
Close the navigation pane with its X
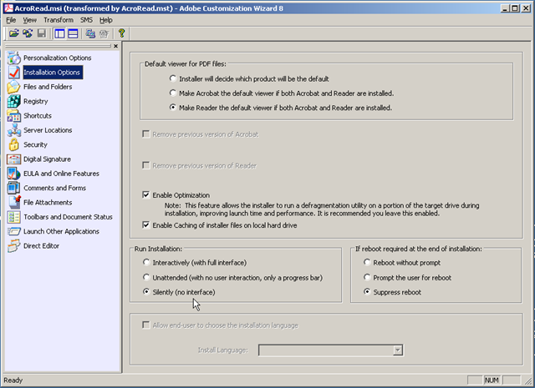tap(115, 46)
